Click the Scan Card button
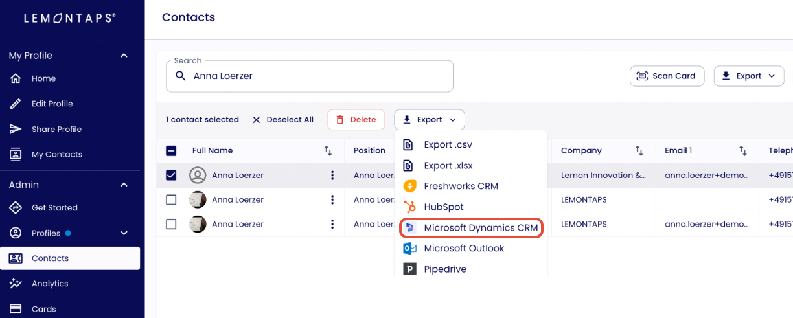Image resolution: width=793 pixels, height=318 pixels. pyautogui.click(x=667, y=76)
